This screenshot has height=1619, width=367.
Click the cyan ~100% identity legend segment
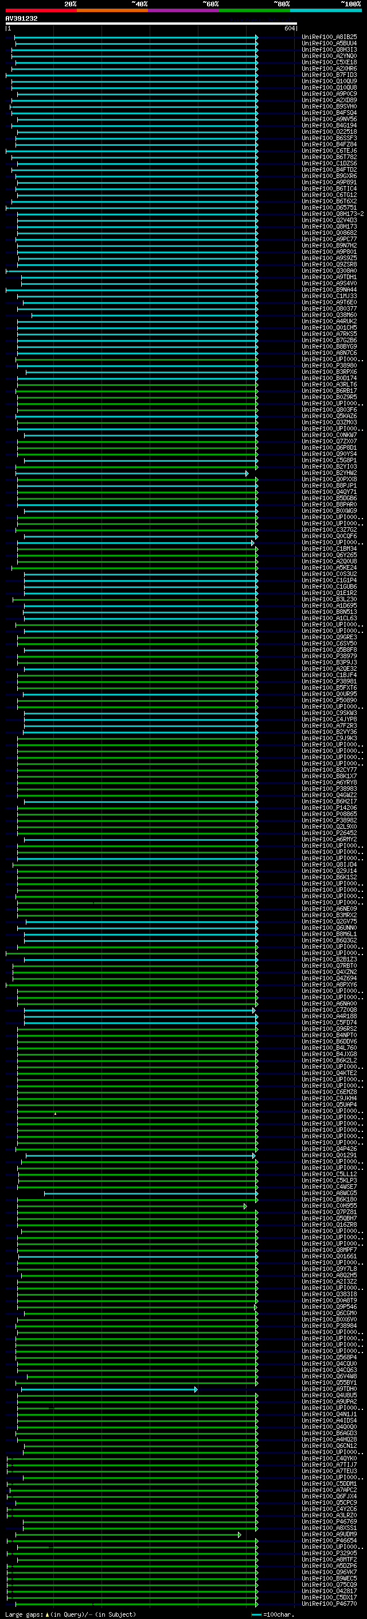[326, 10]
